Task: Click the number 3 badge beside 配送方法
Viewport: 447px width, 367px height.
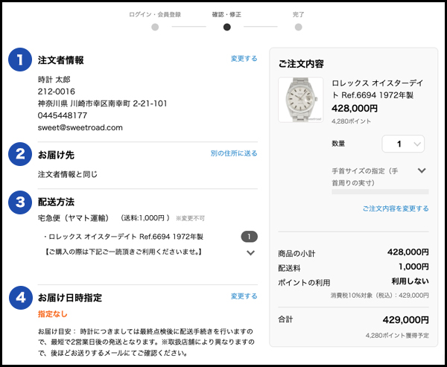Action: pos(20,202)
